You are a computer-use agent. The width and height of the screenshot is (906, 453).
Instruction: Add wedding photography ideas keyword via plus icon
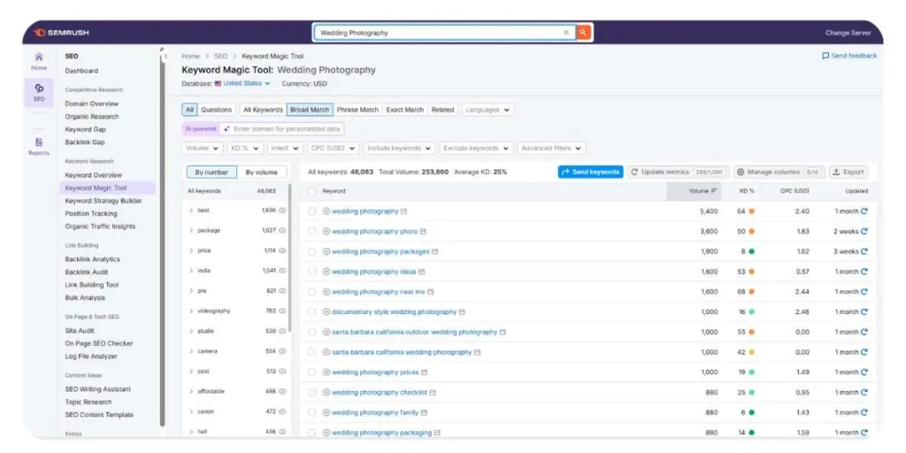[x=326, y=272]
